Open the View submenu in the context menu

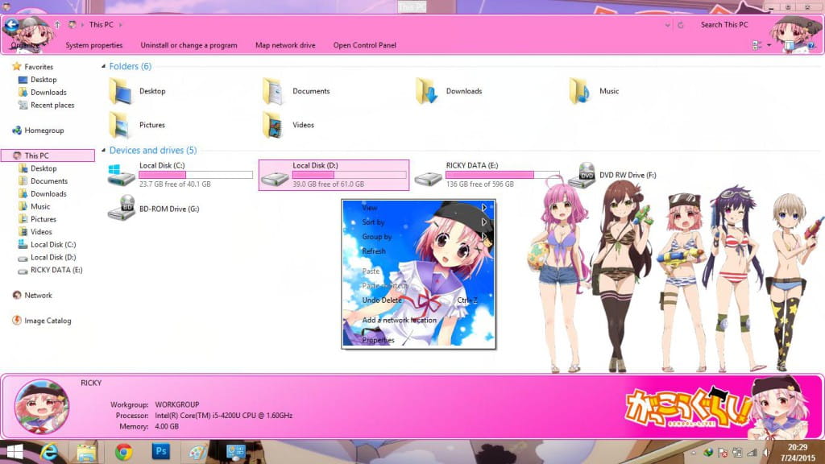[x=371, y=207]
